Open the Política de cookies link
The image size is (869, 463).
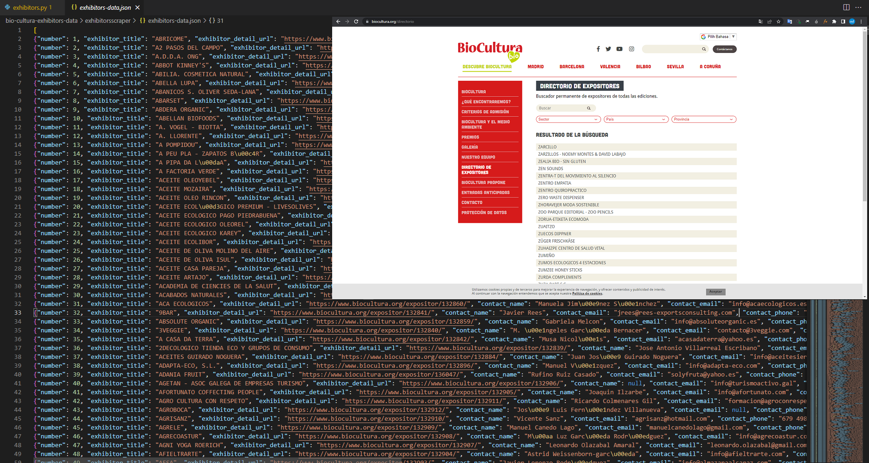click(x=587, y=294)
